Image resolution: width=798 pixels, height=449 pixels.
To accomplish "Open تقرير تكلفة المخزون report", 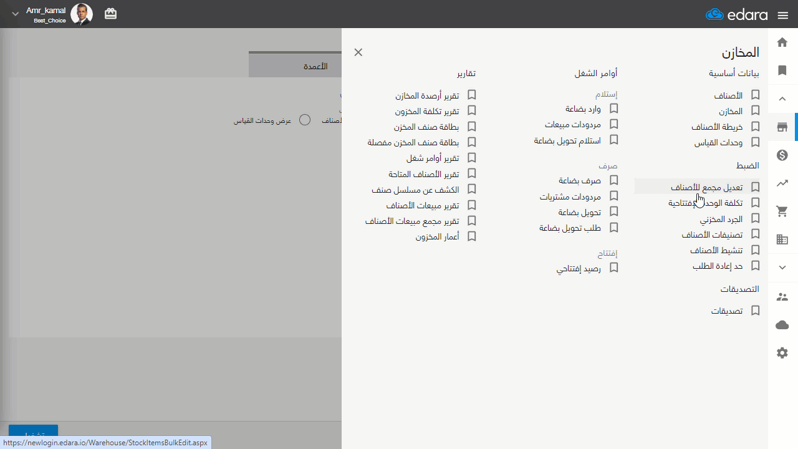I will coord(427,111).
